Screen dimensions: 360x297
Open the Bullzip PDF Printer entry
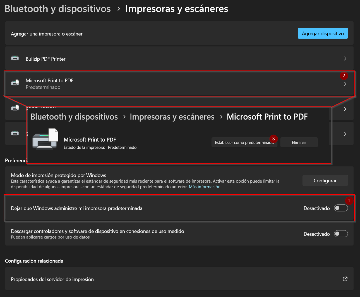179,58
